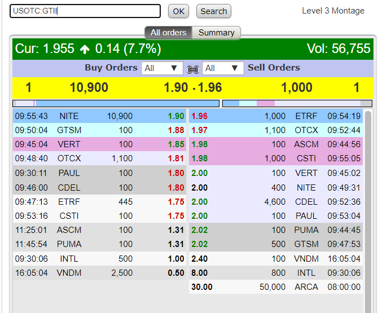Select the VERT buy order at 1.85

[x=99, y=144]
